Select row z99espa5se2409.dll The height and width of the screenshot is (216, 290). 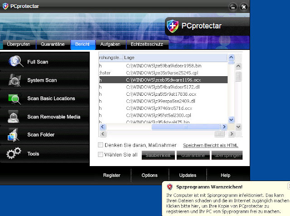click(163, 101)
